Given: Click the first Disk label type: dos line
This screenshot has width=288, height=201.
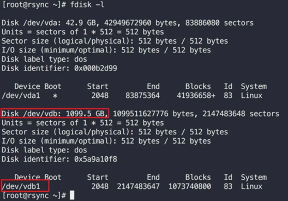Looking at the screenshot, I should 44,59.
